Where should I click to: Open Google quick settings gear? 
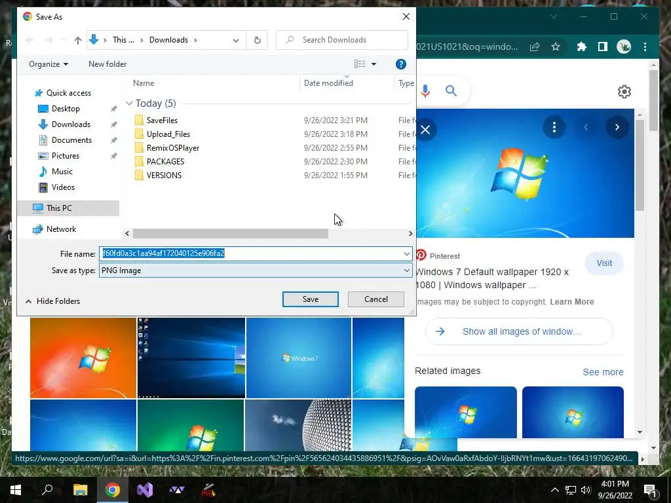click(624, 92)
